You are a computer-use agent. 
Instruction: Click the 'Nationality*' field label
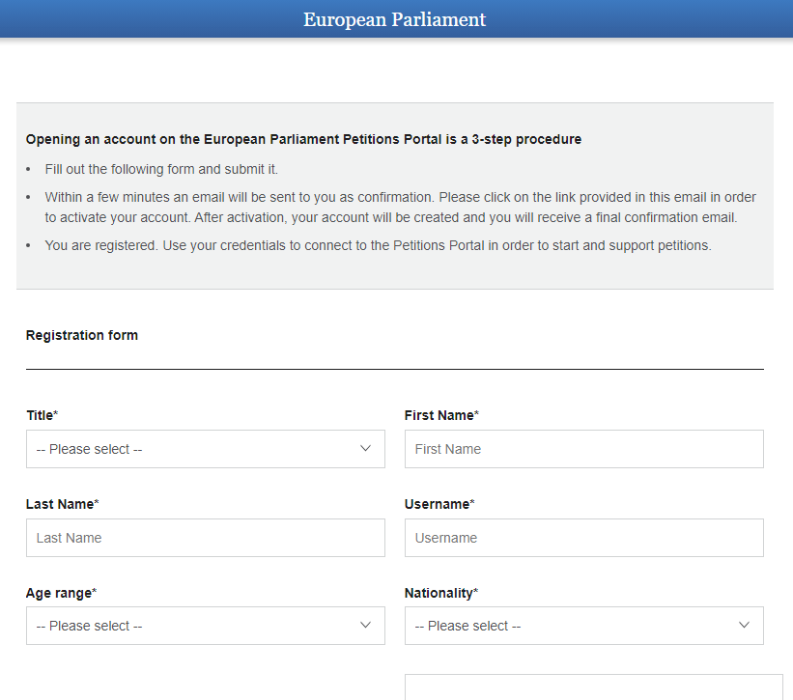coord(441,593)
